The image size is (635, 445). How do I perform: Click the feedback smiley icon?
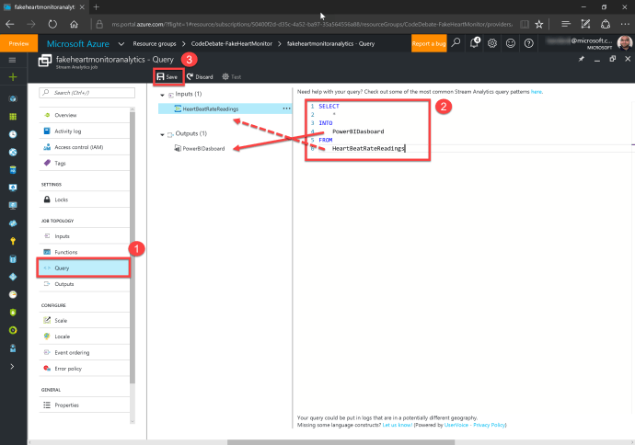511,42
